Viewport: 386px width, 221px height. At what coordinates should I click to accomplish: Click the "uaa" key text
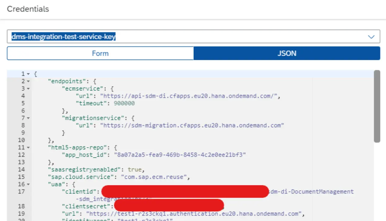(x=56, y=184)
